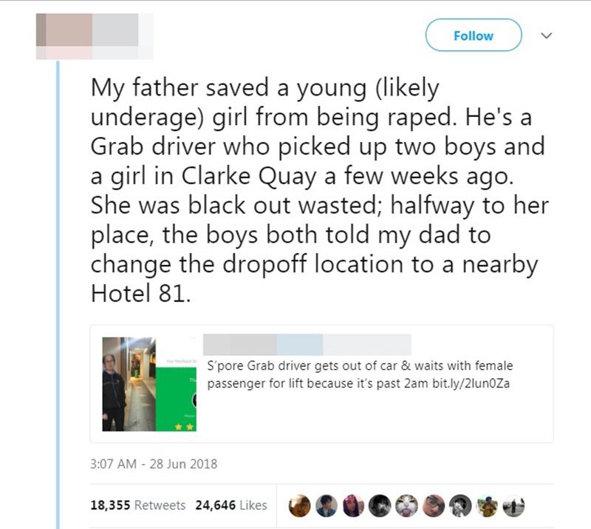Open the fourth liker avatar, dark grayscale

379,506
